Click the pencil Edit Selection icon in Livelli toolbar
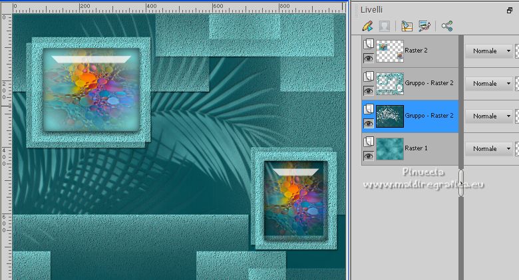 [367, 26]
